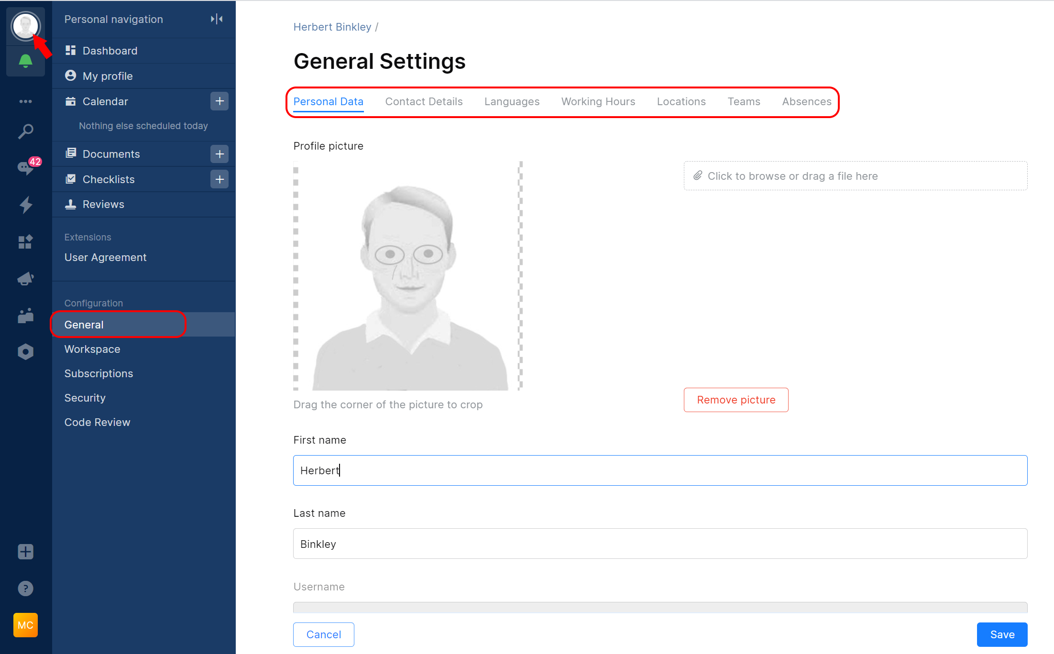The image size is (1054, 654).
Task: Open the help question mark icon
Action: point(25,589)
